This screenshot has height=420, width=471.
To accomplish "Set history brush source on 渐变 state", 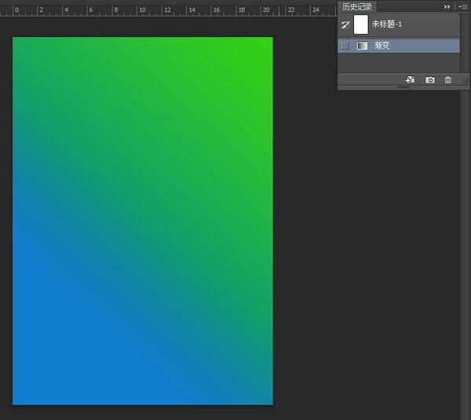I will (x=345, y=46).
